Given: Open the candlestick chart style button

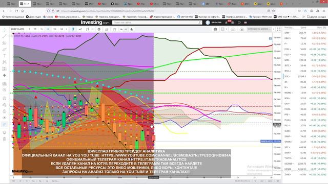Looking at the screenshot, I should (x=73, y=29).
